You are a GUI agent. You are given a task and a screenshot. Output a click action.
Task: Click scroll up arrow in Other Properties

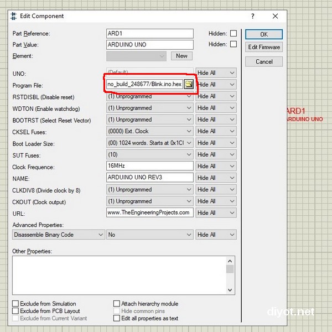pyautogui.click(x=230, y=261)
